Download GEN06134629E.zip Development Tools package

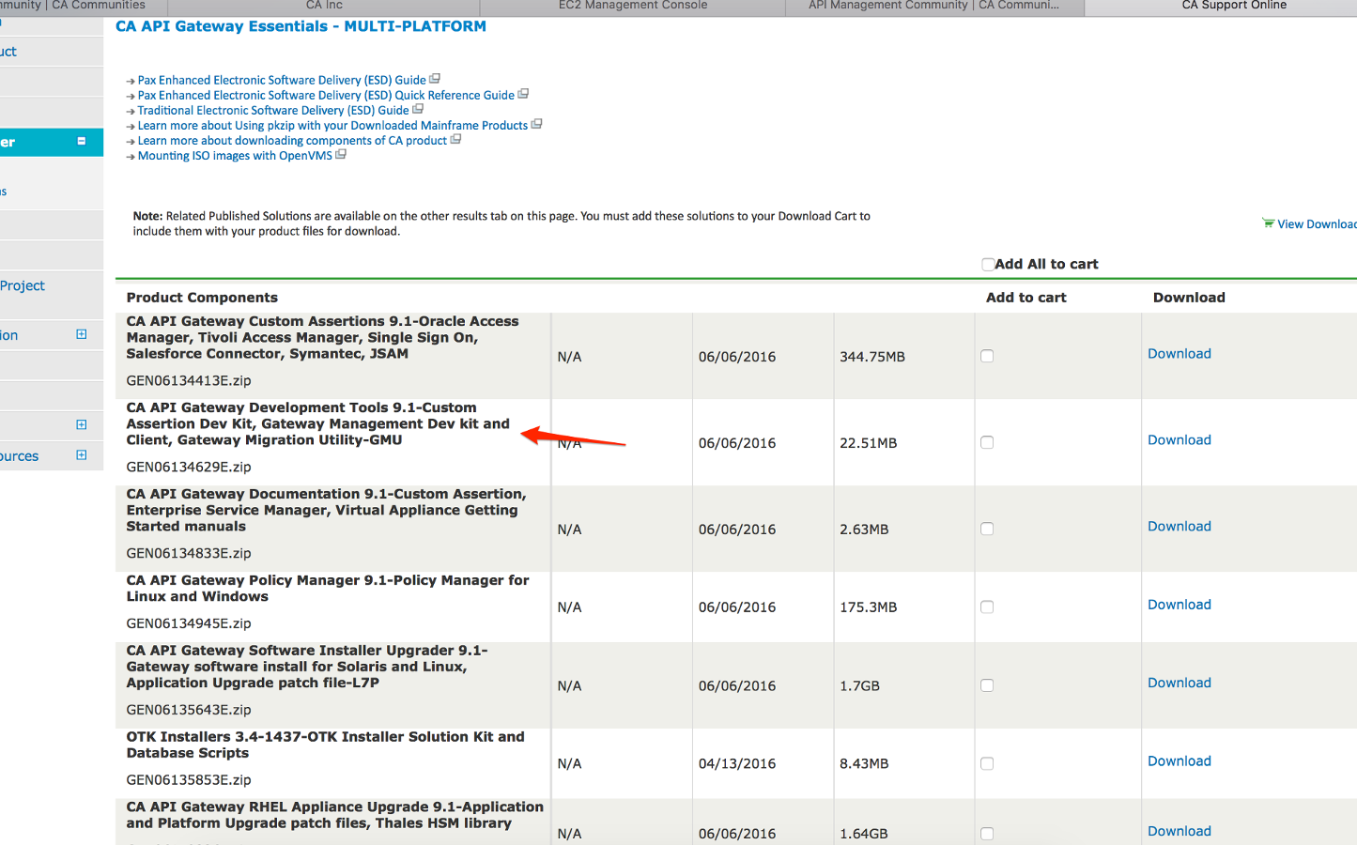[x=1180, y=440]
